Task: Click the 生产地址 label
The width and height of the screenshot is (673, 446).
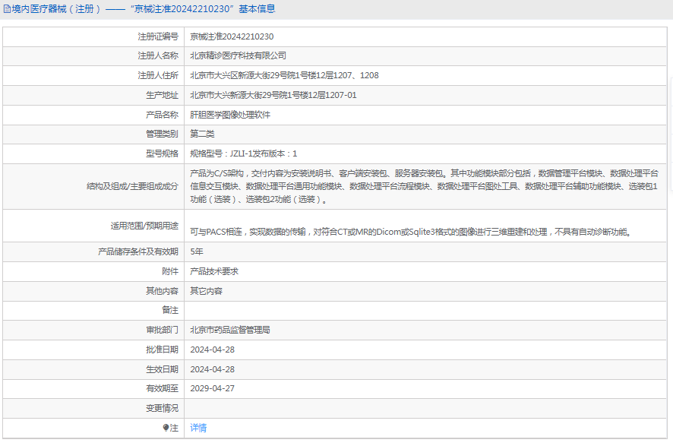Action: coord(162,95)
